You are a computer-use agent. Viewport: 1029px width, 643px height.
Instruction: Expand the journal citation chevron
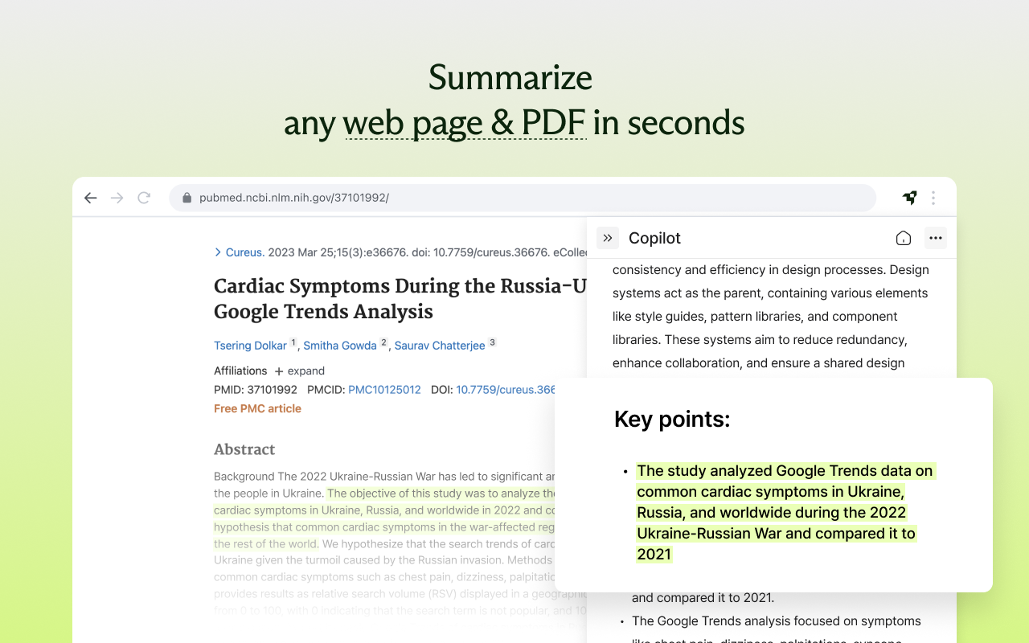[x=218, y=252]
